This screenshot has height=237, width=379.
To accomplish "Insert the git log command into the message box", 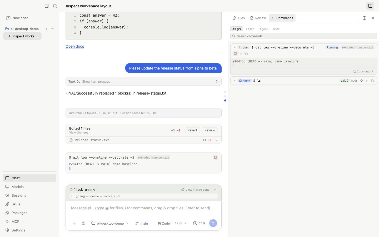I will click(x=241, y=53).
